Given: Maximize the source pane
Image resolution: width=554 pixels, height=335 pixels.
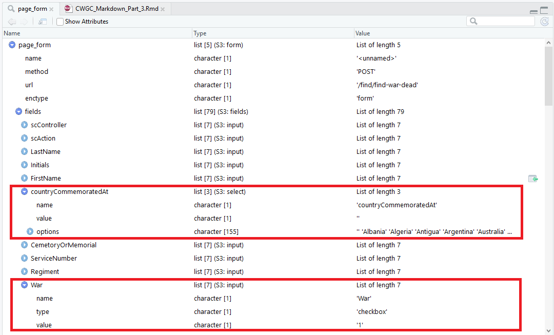Looking at the screenshot, I should [544, 11].
